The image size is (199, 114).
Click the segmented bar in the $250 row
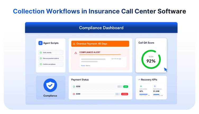click(x=120, y=87)
